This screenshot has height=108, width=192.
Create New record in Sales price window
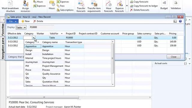25,21
